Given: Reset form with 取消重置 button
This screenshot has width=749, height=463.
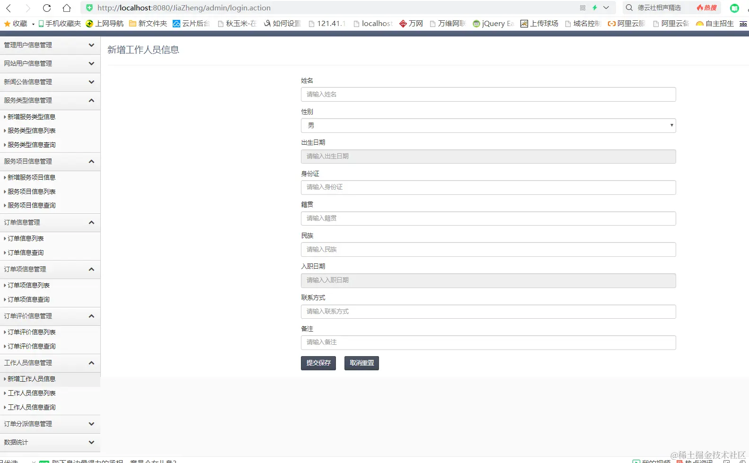Looking at the screenshot, I should pos(361,363).
